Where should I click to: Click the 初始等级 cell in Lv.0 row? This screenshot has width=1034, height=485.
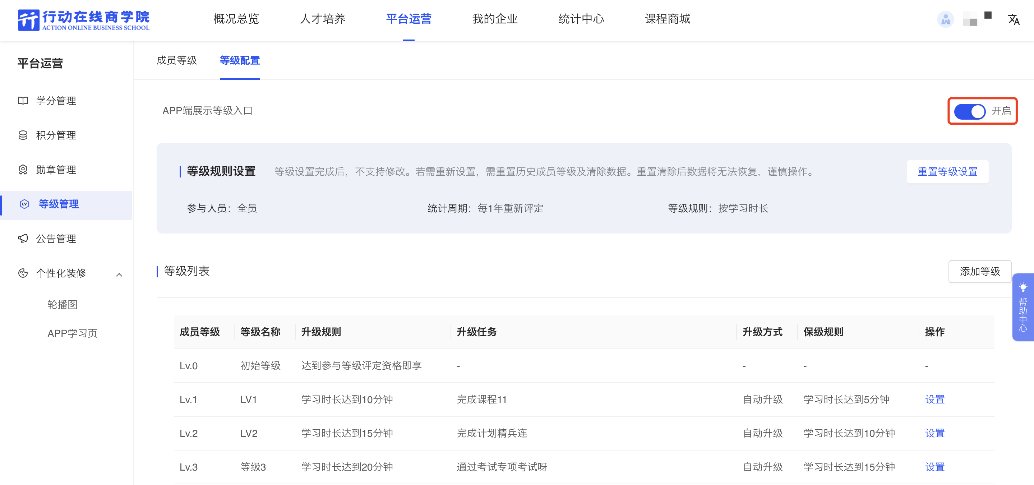point(260,366)
